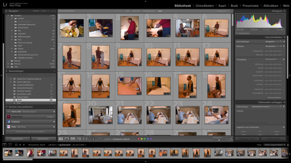Open Survey view icon in toolbar
Viewport: 291px width, 163px height.
(x=79, y=139)
